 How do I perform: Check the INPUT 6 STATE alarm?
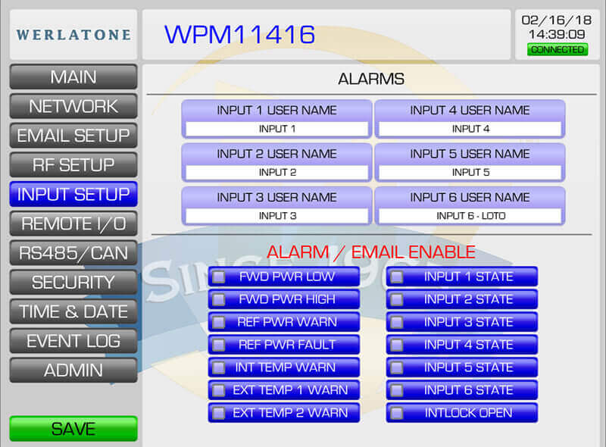click(x=396, y=390)
